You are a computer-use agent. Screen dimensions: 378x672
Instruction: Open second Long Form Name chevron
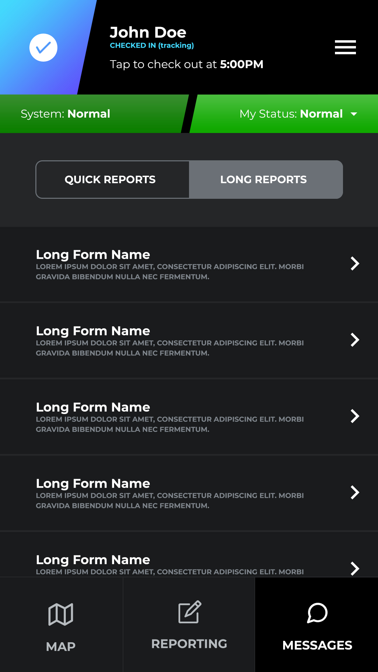pyautogui.click(x=355, y=340)
